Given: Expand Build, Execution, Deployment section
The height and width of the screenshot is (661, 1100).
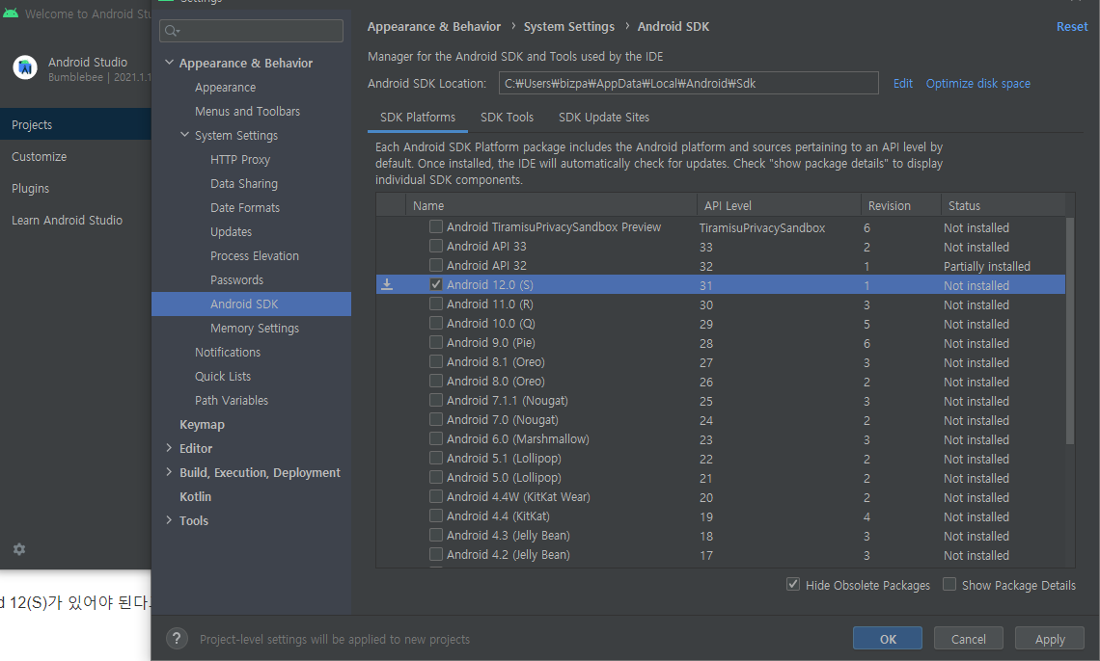Looking at the screenshot, I should coord(169,472).
